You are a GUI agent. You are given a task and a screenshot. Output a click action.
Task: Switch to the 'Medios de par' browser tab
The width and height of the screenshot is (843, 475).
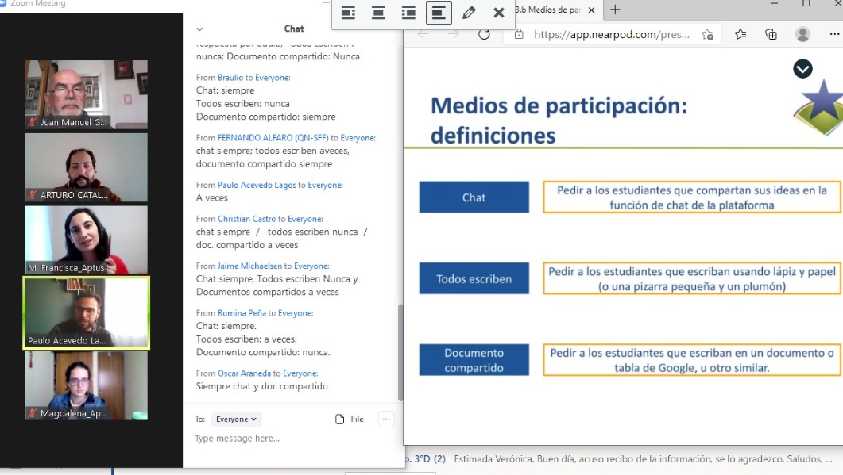pyautogui.click(x=548, y=10)
